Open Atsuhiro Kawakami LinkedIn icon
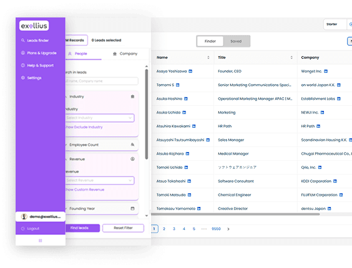This screenshot has width=352, height=268. tap(194, 127)
